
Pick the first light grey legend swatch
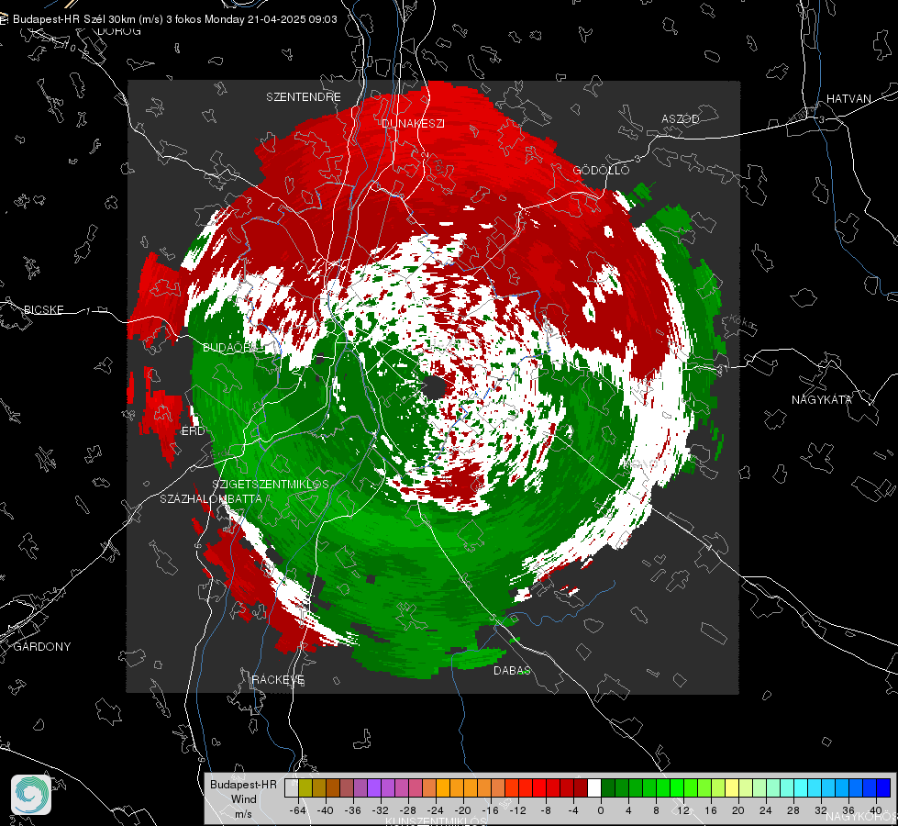[292, 787]
